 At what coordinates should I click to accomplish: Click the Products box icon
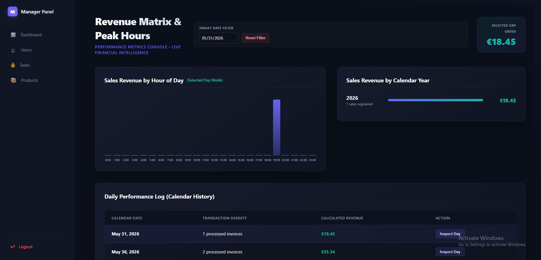(x=13, y=80)
